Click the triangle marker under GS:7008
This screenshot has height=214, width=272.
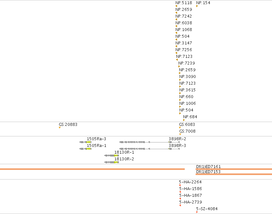pyautogui.click(x=180, y=134)
